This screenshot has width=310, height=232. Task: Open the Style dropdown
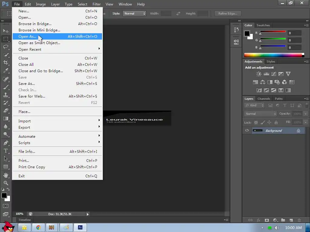pos(134,13)
